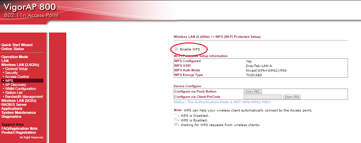
Task: Click the Client PinCode input field
Action: pyautogui.click(x=263, y=97)
